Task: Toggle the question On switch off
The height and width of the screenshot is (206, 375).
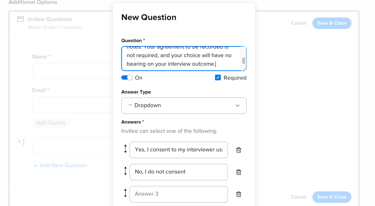Action: point(127,78)
